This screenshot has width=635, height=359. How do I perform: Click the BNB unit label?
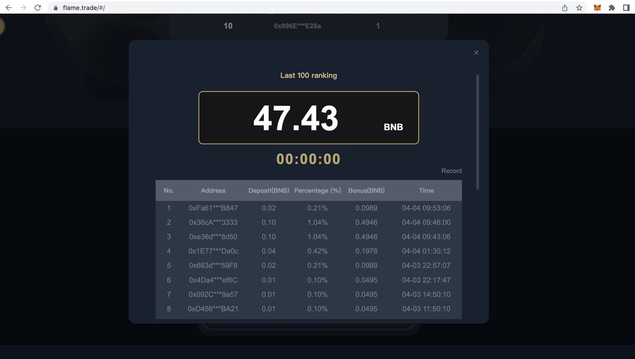point(393,127)
